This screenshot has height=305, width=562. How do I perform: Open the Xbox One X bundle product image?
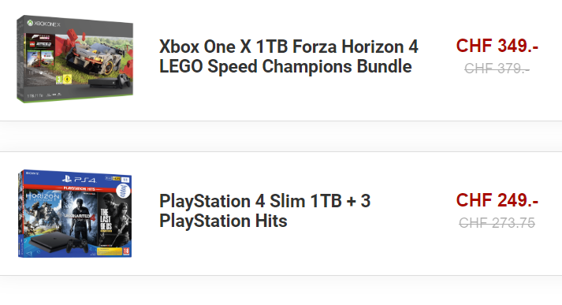(75, 59)
